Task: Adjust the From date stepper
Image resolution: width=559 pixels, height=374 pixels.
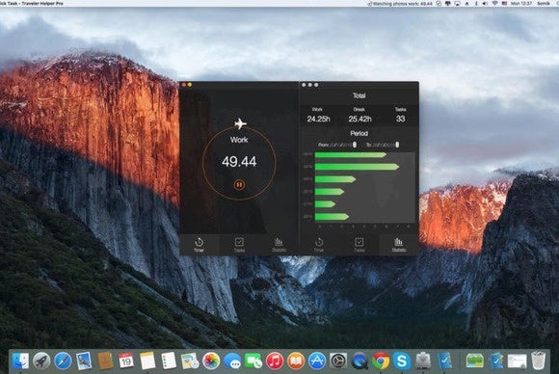Action: coord(355,145)
